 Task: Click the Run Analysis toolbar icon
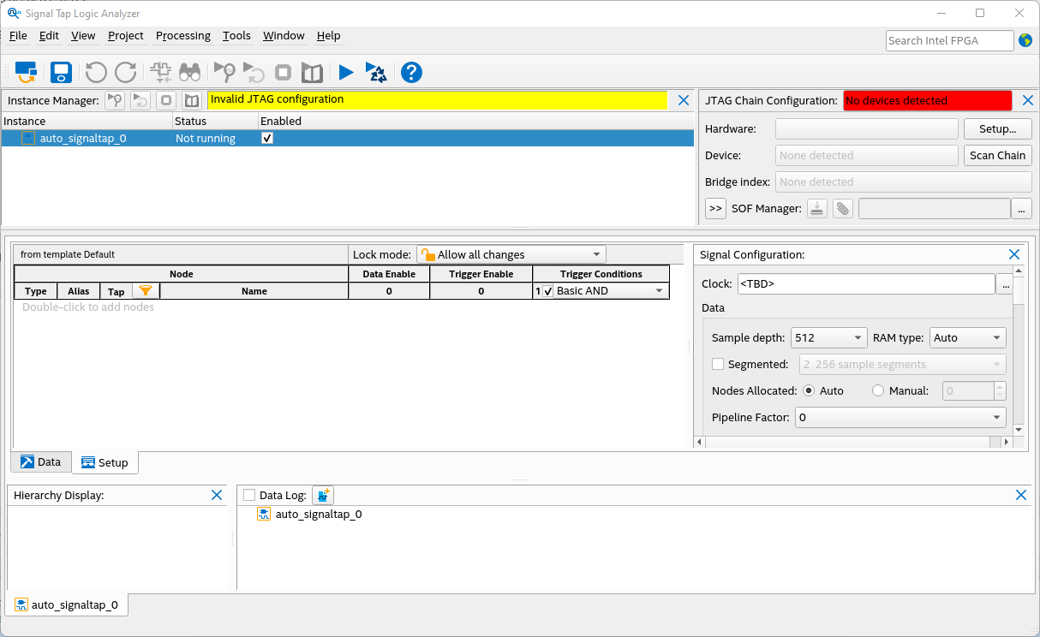tap(224, 73)
